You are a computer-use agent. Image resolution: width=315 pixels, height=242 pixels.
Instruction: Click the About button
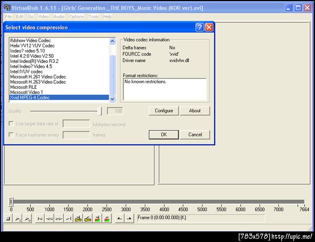[x=195, y=111]
